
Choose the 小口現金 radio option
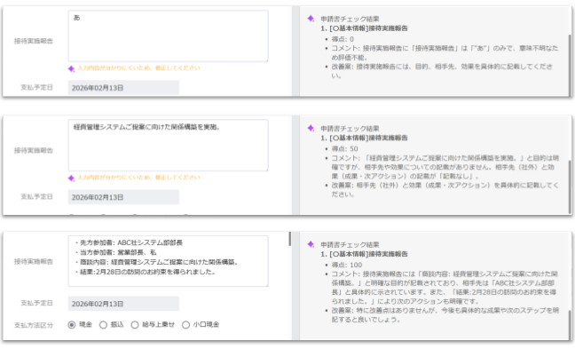(186, 325)
